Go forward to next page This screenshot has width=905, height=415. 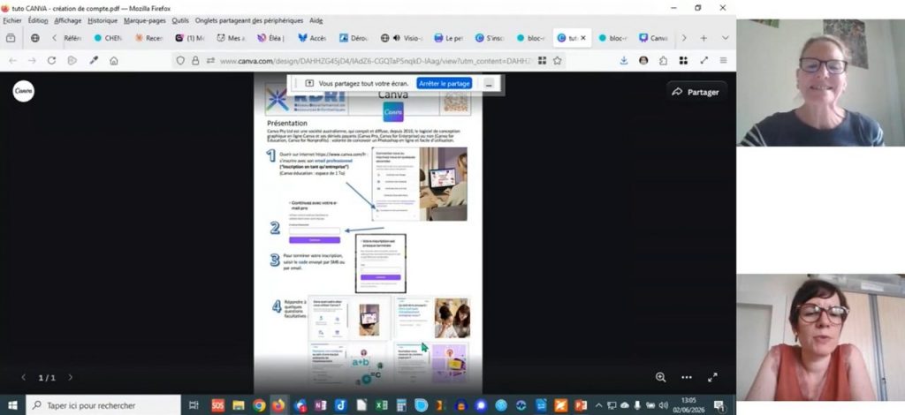tap(32, 61)
